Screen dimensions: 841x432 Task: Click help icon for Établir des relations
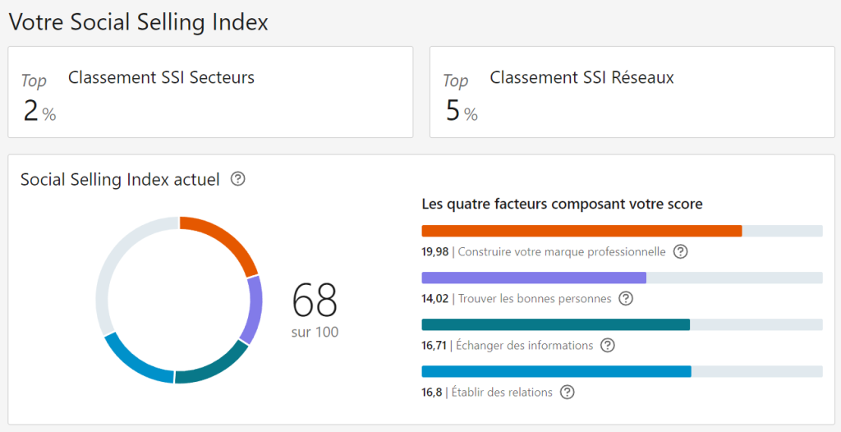coord(567,393)
